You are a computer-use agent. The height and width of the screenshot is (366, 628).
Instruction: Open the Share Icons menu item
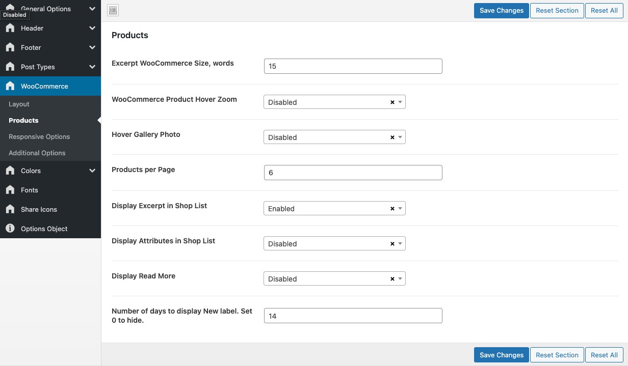(x=50, y=209)
